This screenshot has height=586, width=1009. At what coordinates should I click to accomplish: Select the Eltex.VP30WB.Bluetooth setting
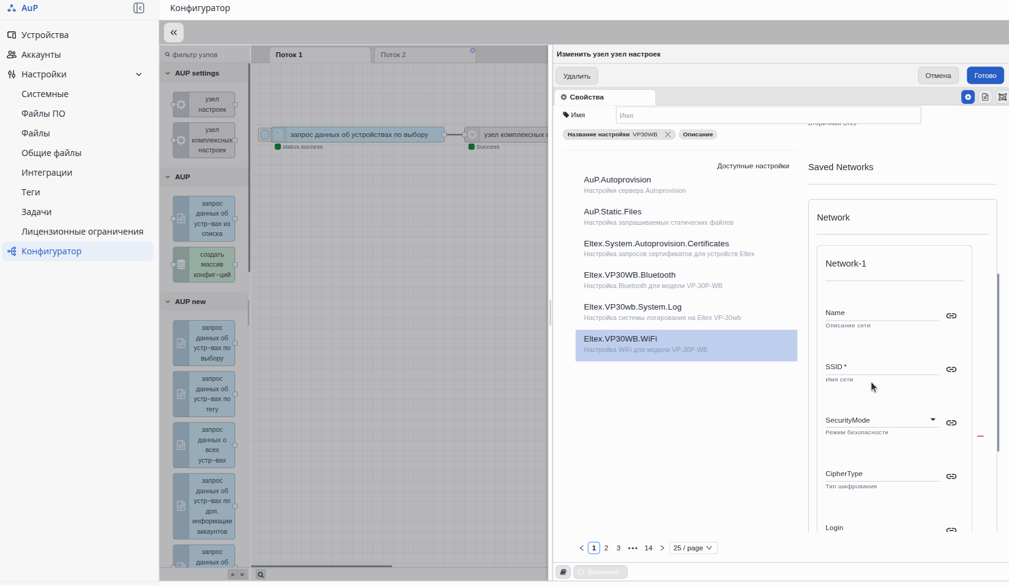click(x=686, y=280)
